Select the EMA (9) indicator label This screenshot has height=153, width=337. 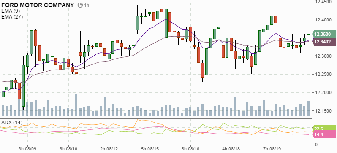click(x=11, y=11)
